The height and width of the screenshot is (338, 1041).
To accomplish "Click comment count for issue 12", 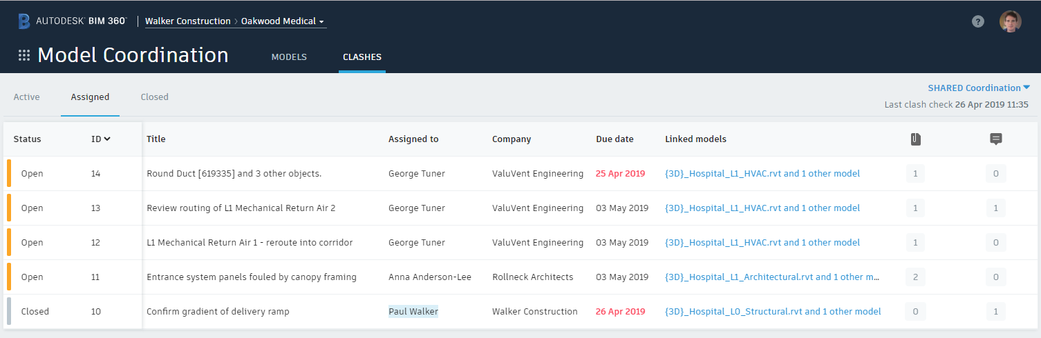I will click(996, 243).
